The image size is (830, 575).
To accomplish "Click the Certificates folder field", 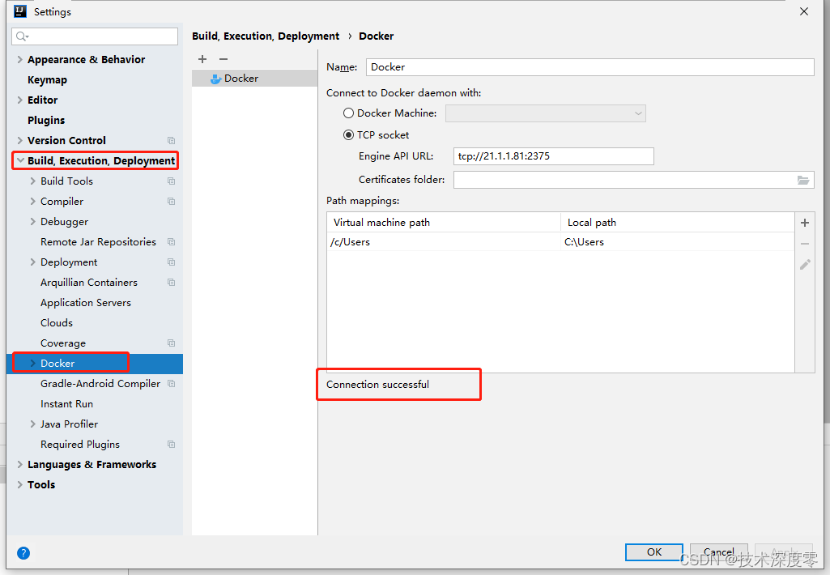I will 633,180.
